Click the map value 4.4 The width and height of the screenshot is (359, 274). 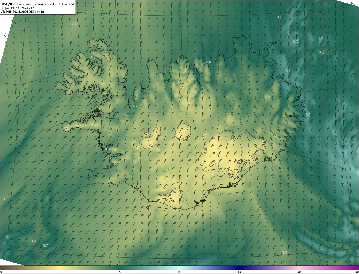[x=135, y=106]
